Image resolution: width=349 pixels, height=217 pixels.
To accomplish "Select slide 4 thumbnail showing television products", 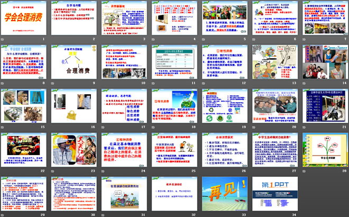I will pyautogui.click(x=174, y=18).
